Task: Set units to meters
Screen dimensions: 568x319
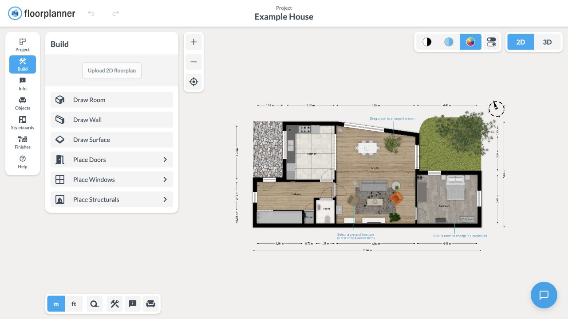Action: click(x=56, y=304)
